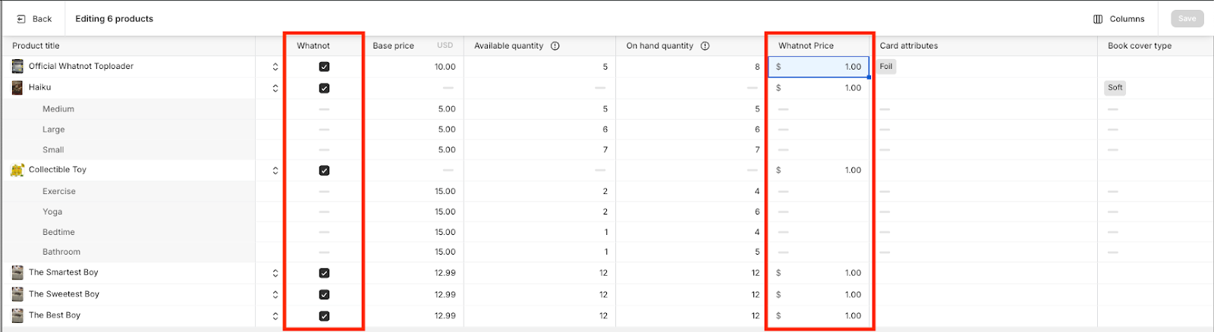Image resolution: width=1214 pixels, height=332 pixels.
Task: Edit Whatnot Price field for Haiku
Action: point(819,88)
